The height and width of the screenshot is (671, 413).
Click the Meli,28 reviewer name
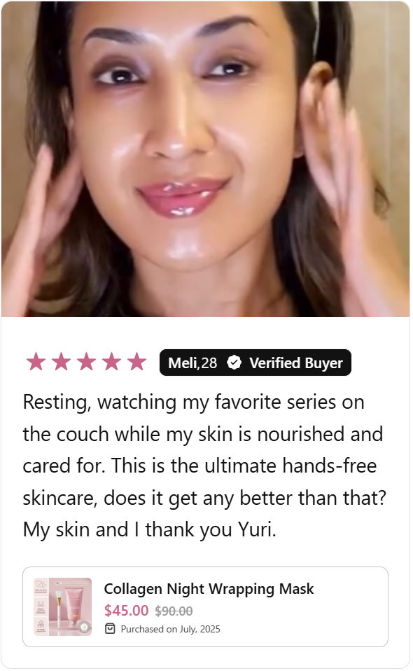(192, 363)
